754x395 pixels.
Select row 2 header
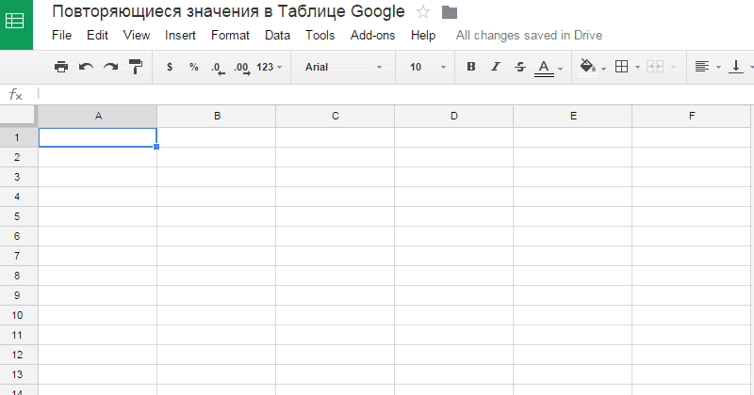[x=19, y=157]
